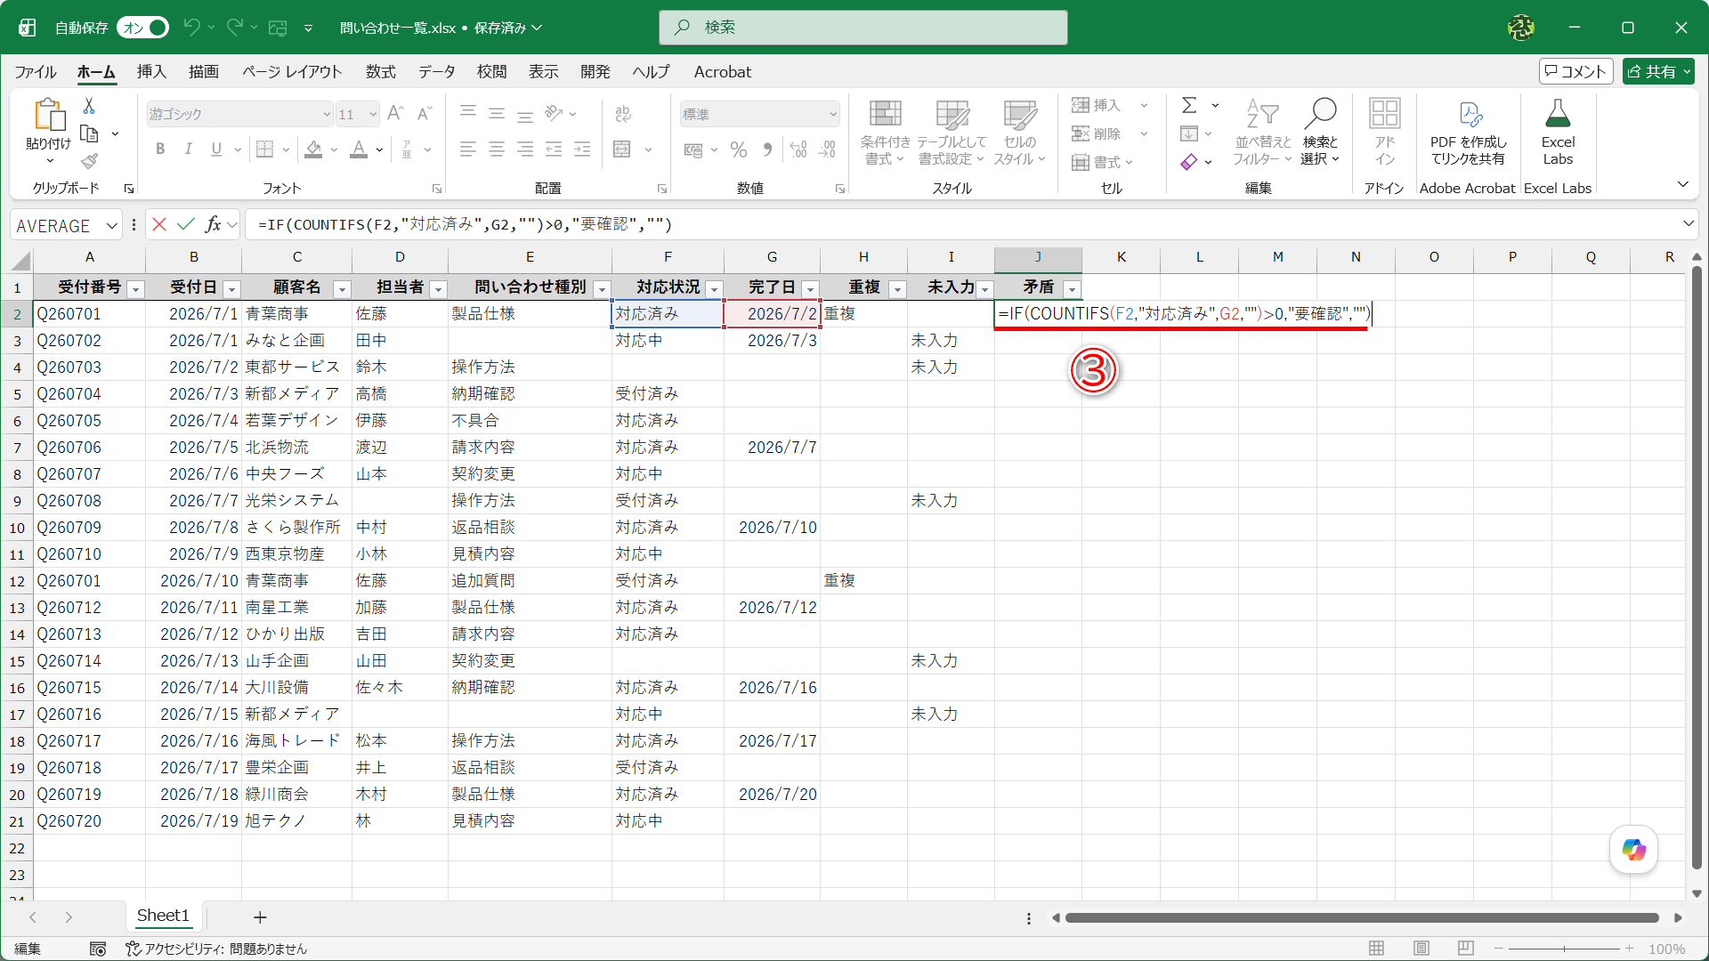Add a new sheet with plus button
Viewport: 1709px width, 961px height.
point(260,917)
